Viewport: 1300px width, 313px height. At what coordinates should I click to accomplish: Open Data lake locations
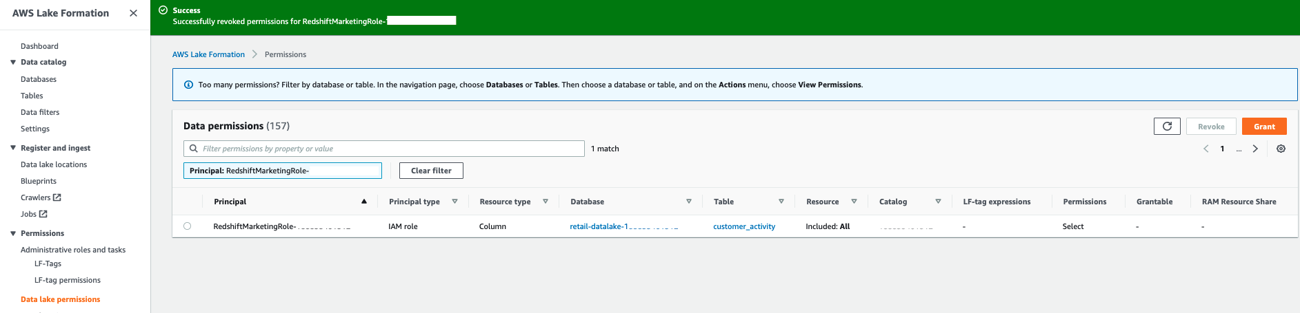(x=54, y=164)
